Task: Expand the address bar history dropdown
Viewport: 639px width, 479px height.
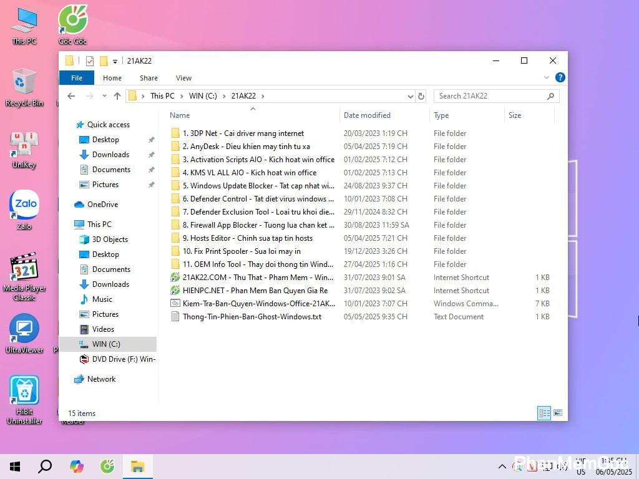Action: (410, 96)
